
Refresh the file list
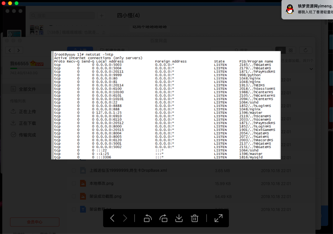305,50
